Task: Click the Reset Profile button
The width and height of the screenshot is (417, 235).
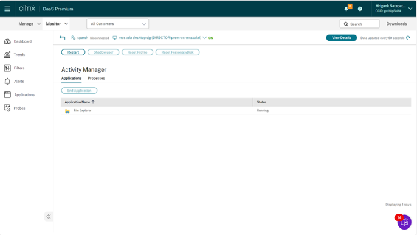Action: coord(137,52)
